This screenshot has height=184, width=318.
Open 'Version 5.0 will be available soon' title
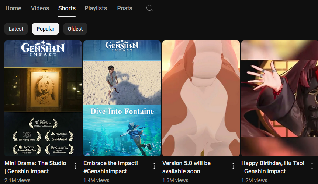click(x=186, y=167)
